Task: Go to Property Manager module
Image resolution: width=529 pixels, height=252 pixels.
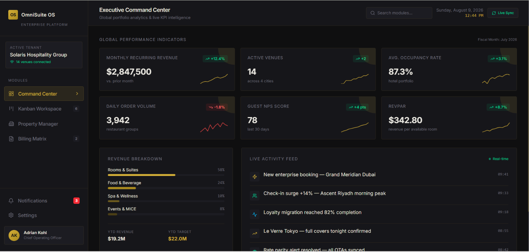Action: pyautogui.click(x=44, y=124)
